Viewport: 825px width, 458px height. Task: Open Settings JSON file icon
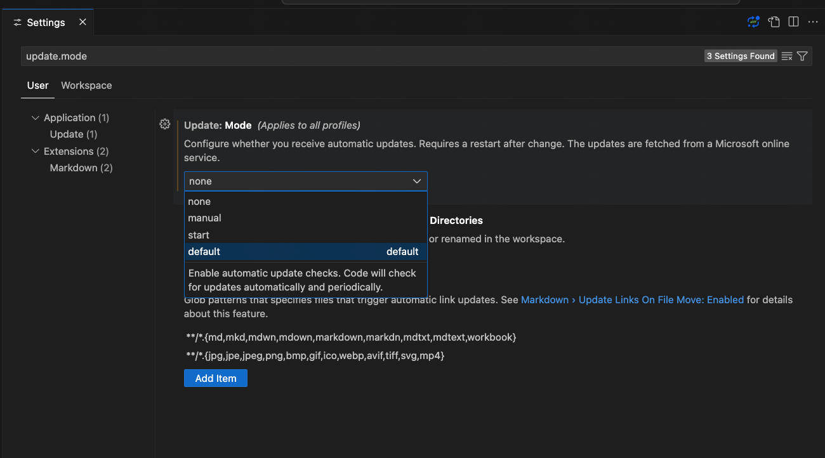click(774, 22)
